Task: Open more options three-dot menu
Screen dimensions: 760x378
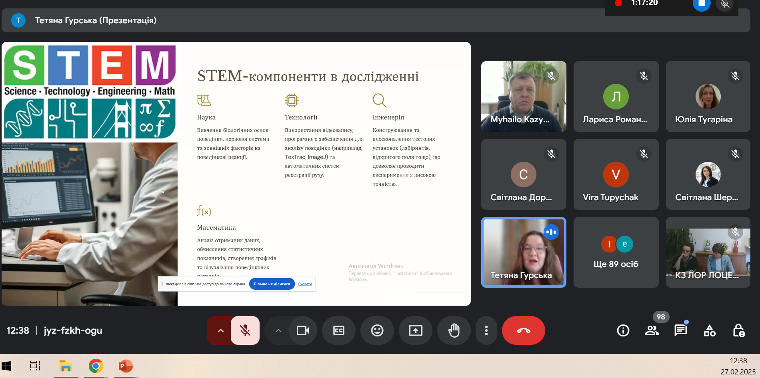Action: tap(486, 330)
